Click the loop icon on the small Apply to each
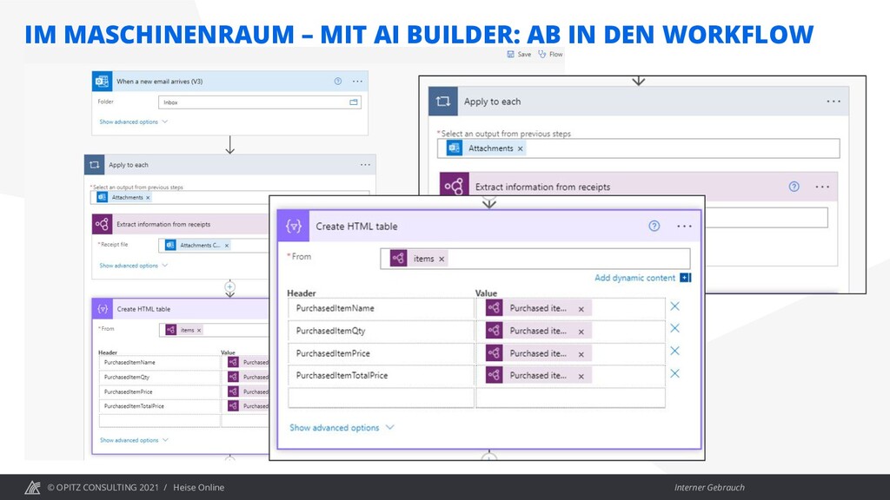 94,165
